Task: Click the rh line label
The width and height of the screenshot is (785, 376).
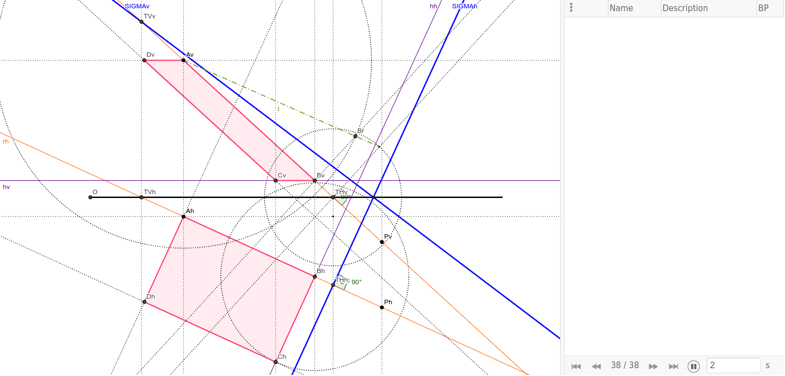Action: click(6, 141)
